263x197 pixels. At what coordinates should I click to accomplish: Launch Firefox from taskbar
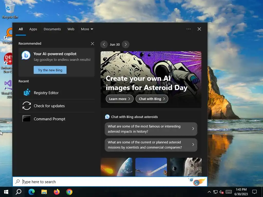(x=57, y=192)
